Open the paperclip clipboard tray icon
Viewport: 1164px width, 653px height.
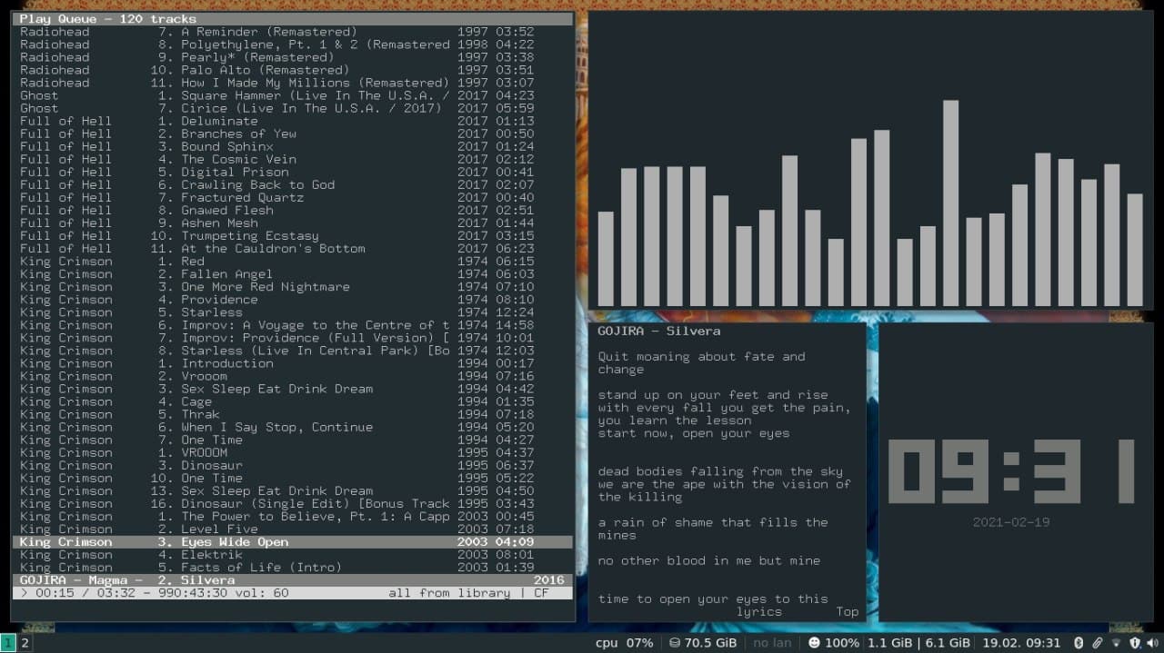point(1098,643)
